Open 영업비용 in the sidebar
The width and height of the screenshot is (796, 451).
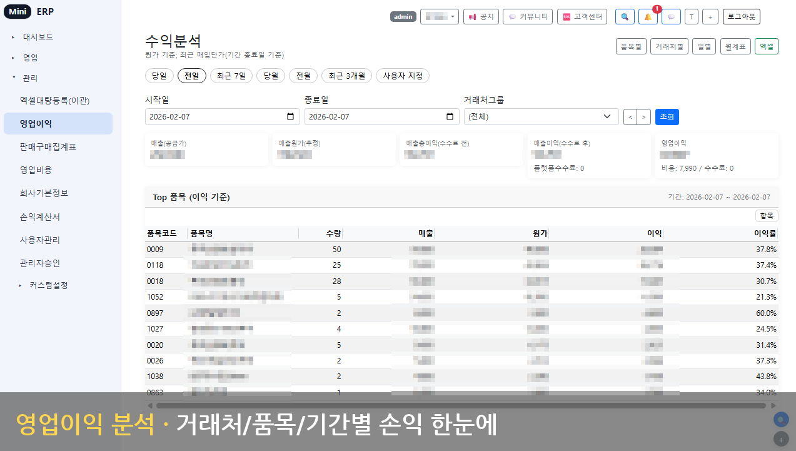point(58,170)
